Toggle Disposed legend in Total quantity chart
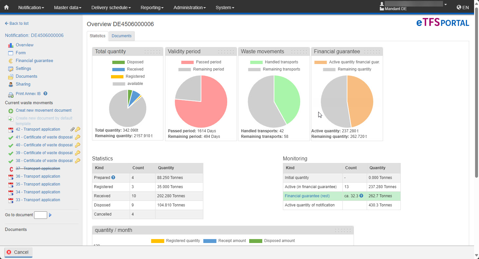 (x=128, y=62)
